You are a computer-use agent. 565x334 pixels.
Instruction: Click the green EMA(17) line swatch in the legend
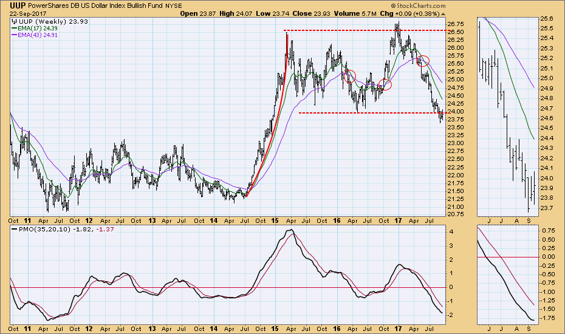(x=15, y=28)
